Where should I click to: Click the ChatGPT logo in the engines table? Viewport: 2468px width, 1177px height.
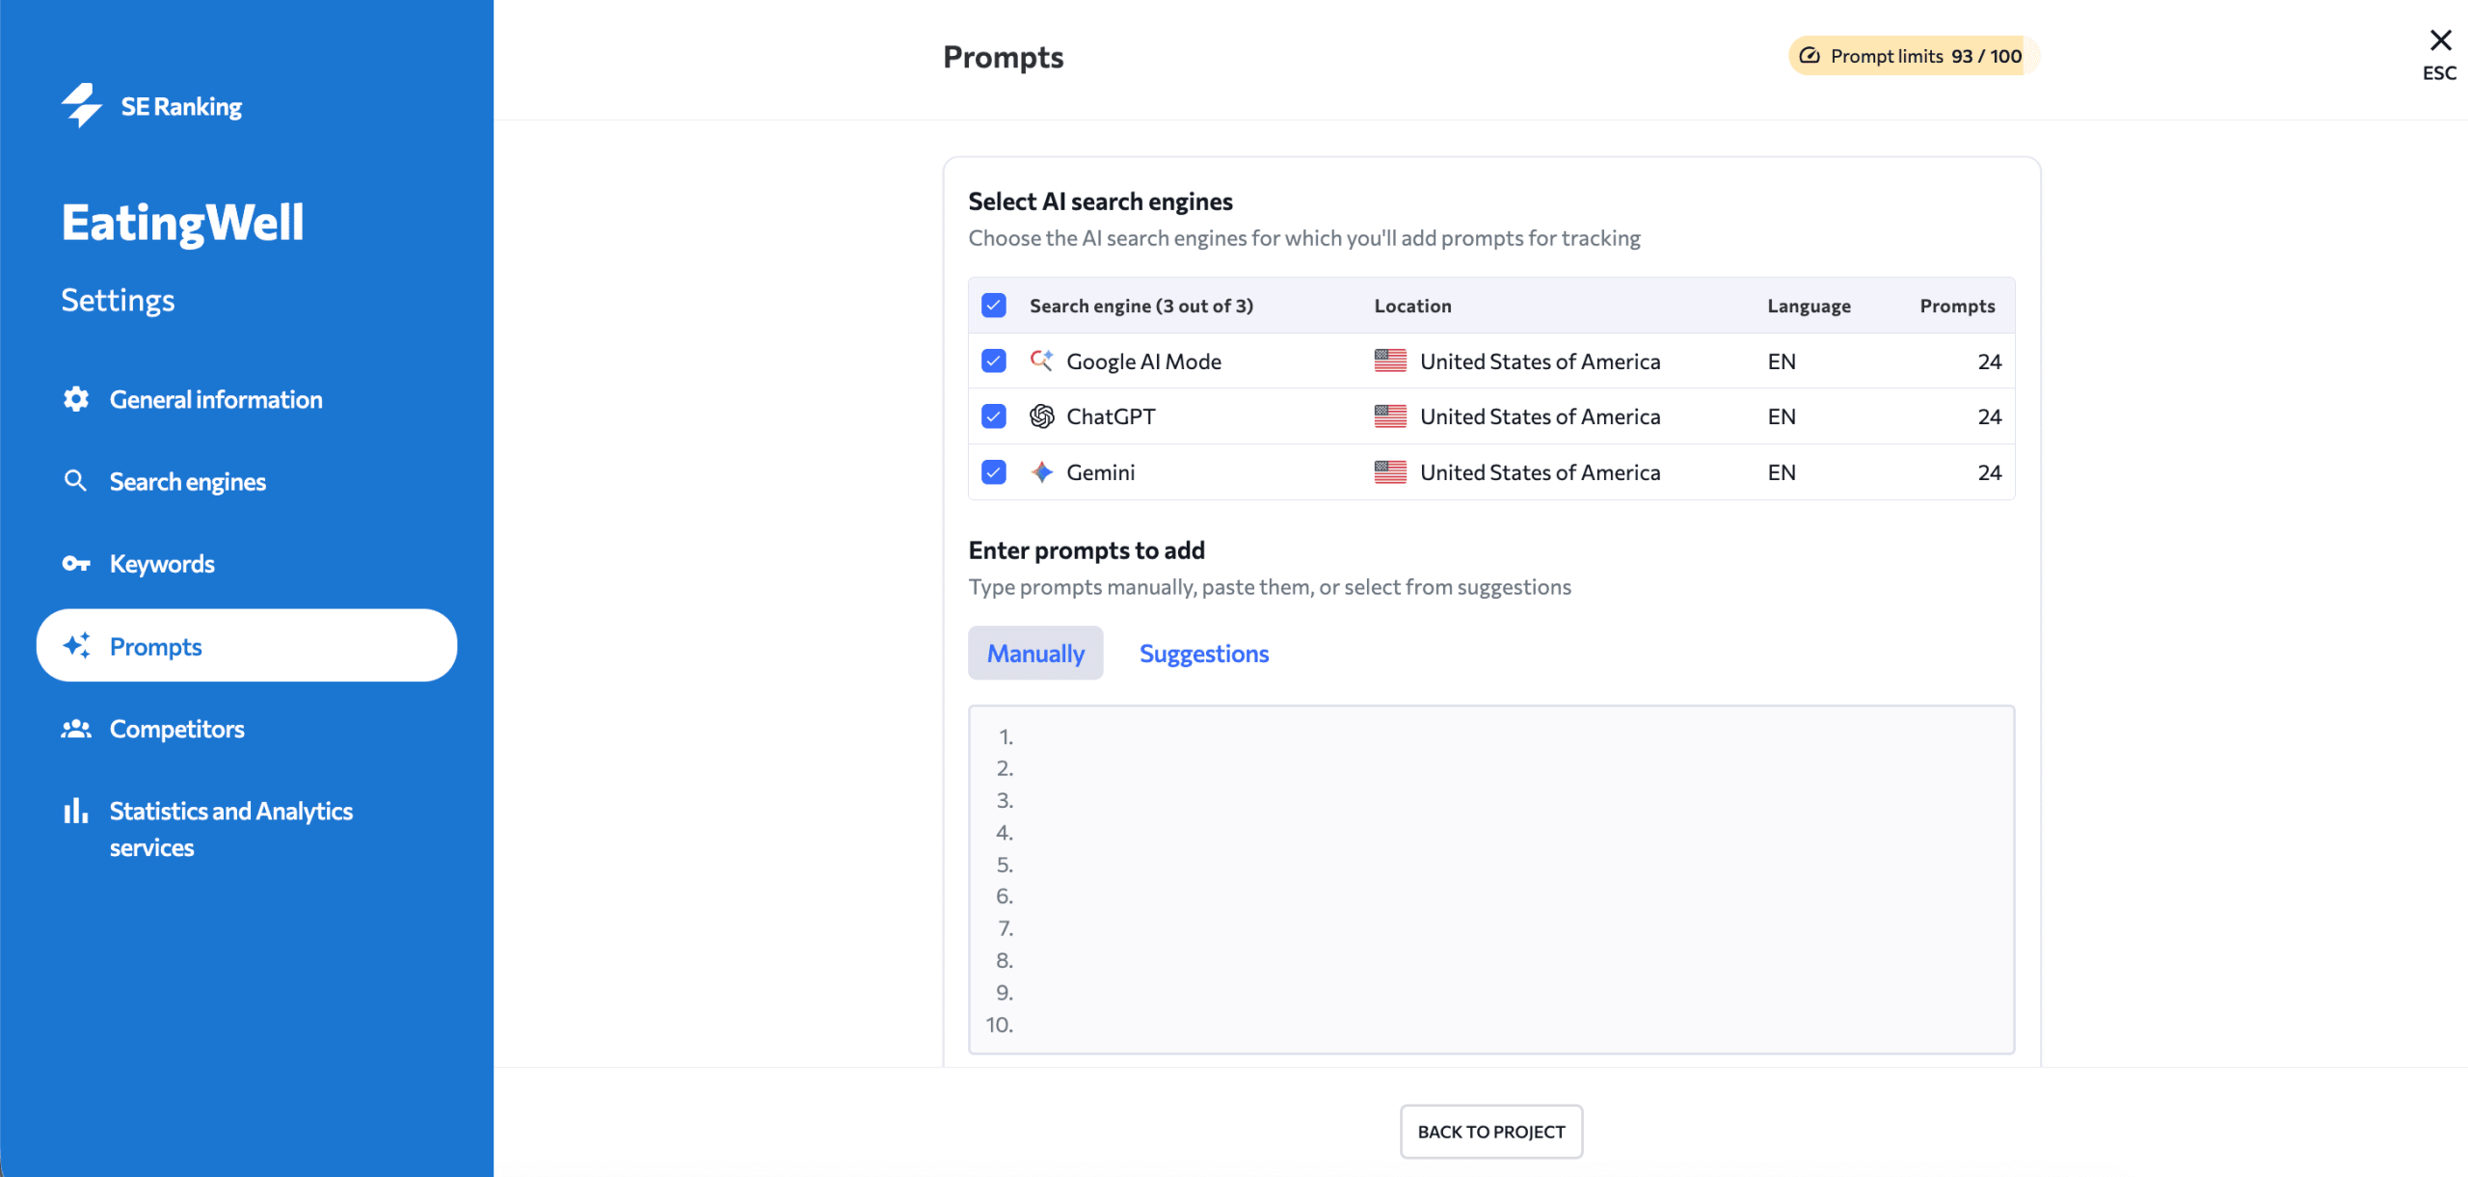click(x=1041, y=415)
